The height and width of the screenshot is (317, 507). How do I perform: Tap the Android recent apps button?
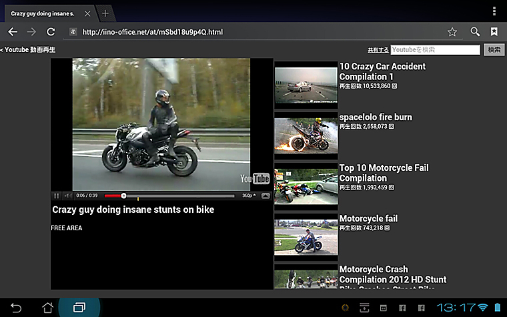[x=79, y=307]
